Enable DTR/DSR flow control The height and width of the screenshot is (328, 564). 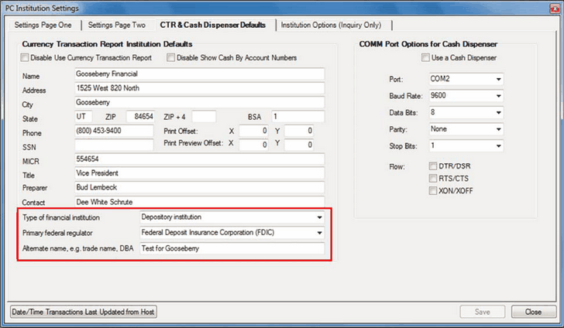coord(433,166)
